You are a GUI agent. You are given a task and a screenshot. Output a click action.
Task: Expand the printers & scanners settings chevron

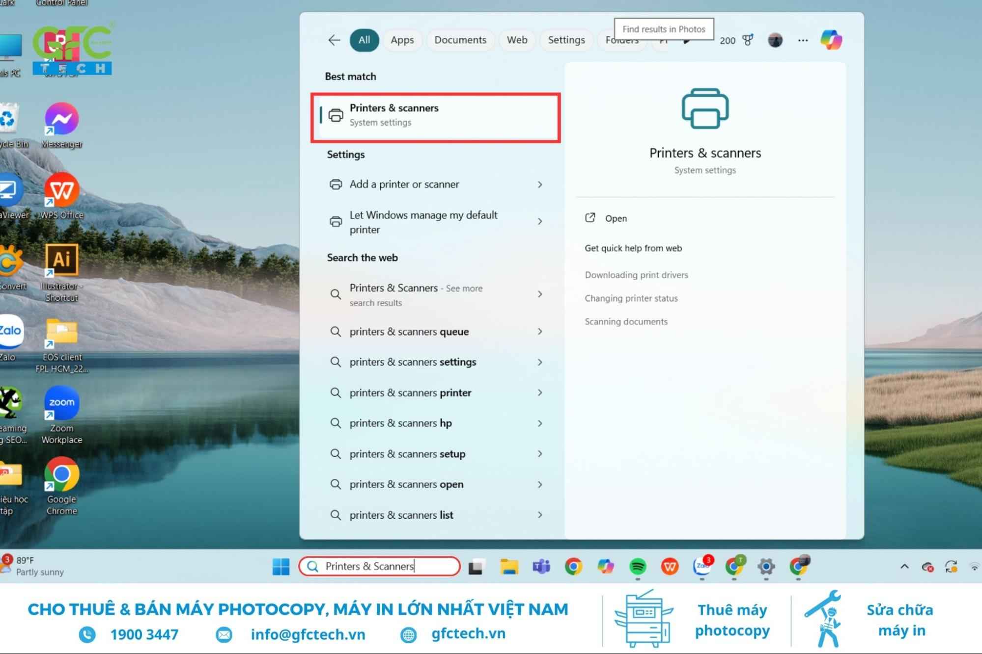pos(540,362)
